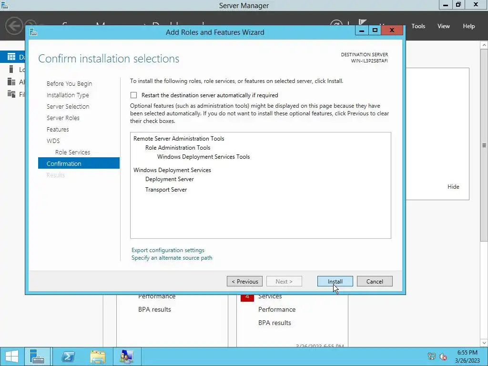Image resolution: width=488 pixels, height=366 pixels.
Task: Click the Windows Start button
Action: [x=11, y=356]
